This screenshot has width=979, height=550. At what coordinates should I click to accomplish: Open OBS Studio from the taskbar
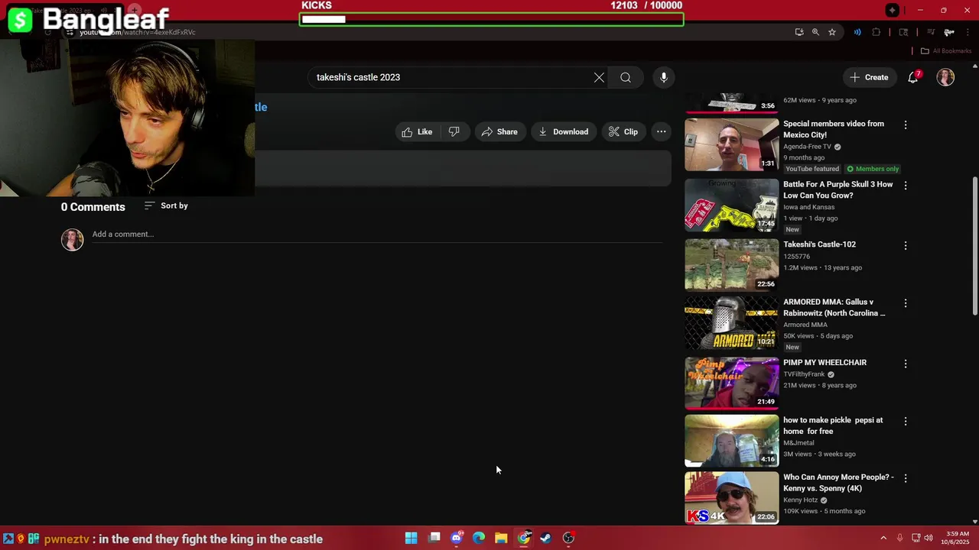coord(568,538)
